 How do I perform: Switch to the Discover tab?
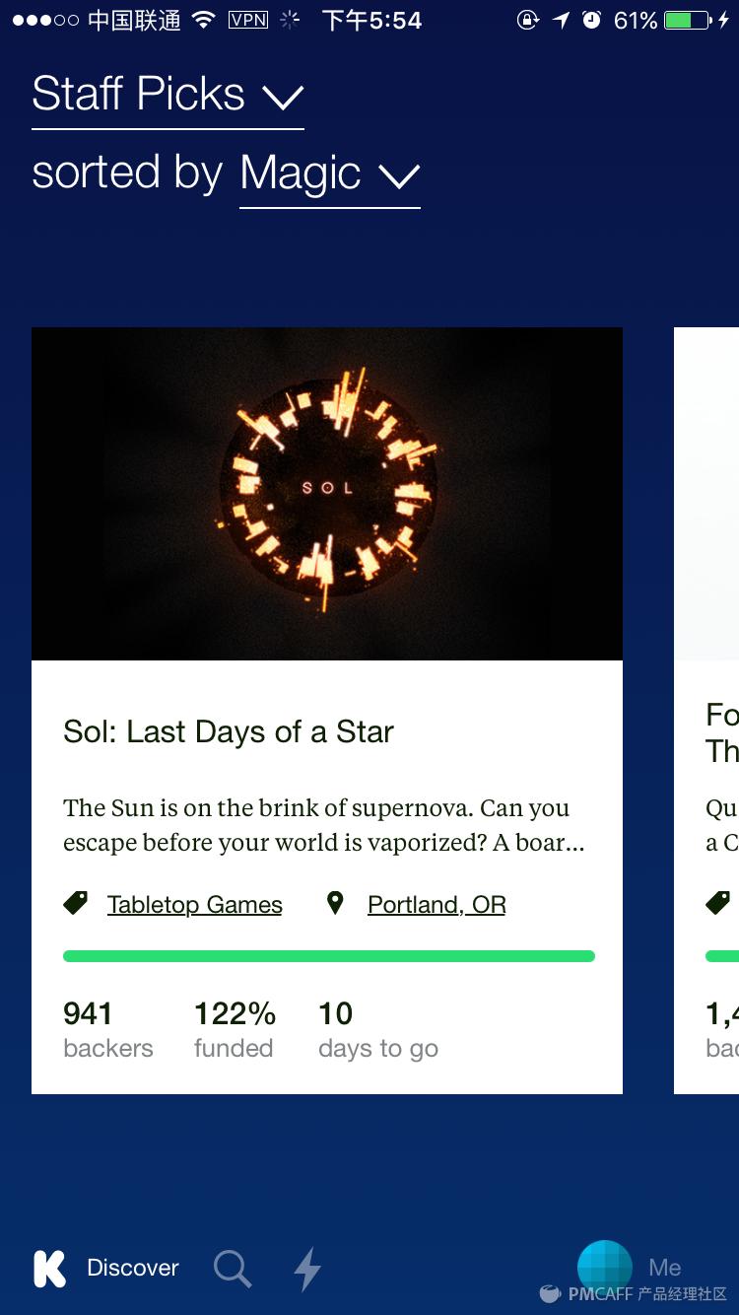click(132, 1268)
